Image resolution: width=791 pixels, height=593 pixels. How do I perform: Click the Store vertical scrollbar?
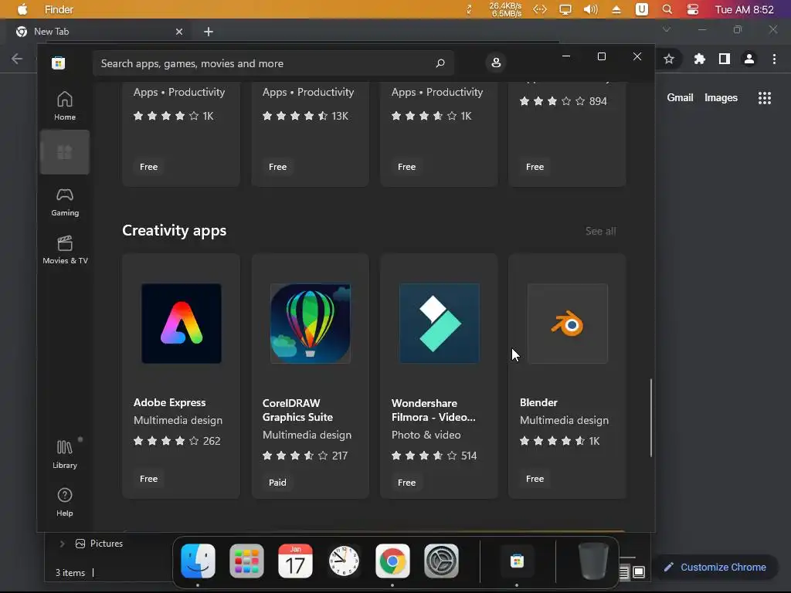tap(650, 418)
